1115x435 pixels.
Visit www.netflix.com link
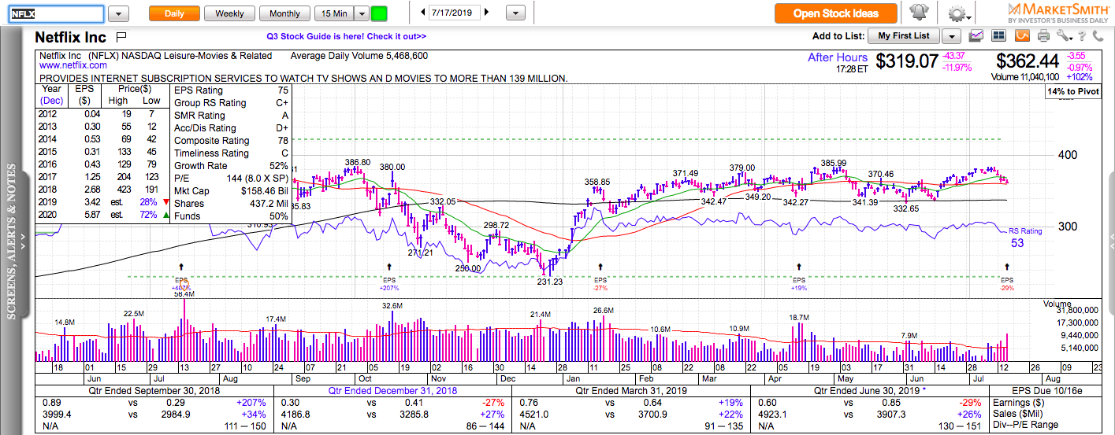[x=72, y=66]
